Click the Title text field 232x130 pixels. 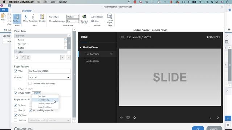[x=49, y=71]
